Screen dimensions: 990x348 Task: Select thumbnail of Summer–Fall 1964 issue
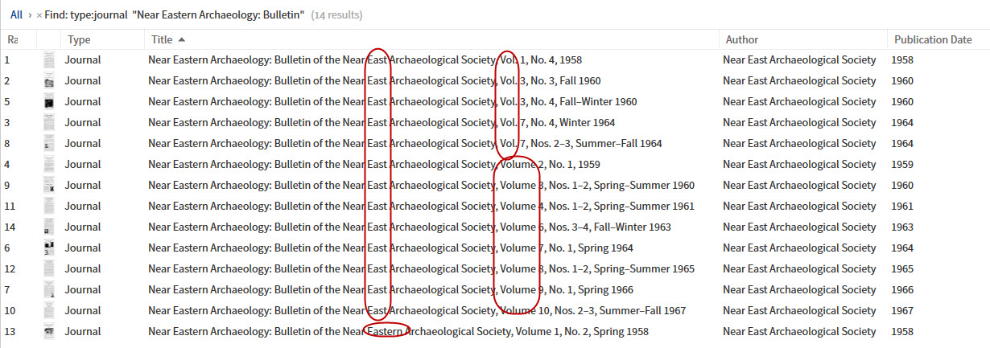49,143
